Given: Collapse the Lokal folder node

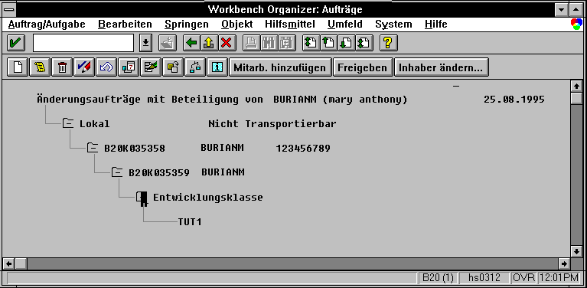Looking at the screenshot, I should point(68,123).
